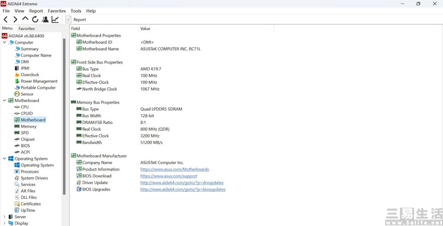
Task: Click the Forward navigation arrow
Action: coord(15,19)
